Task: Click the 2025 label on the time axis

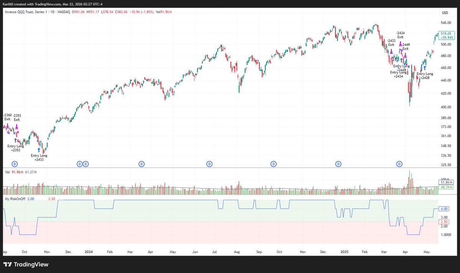Action: [x=345, y=252]
